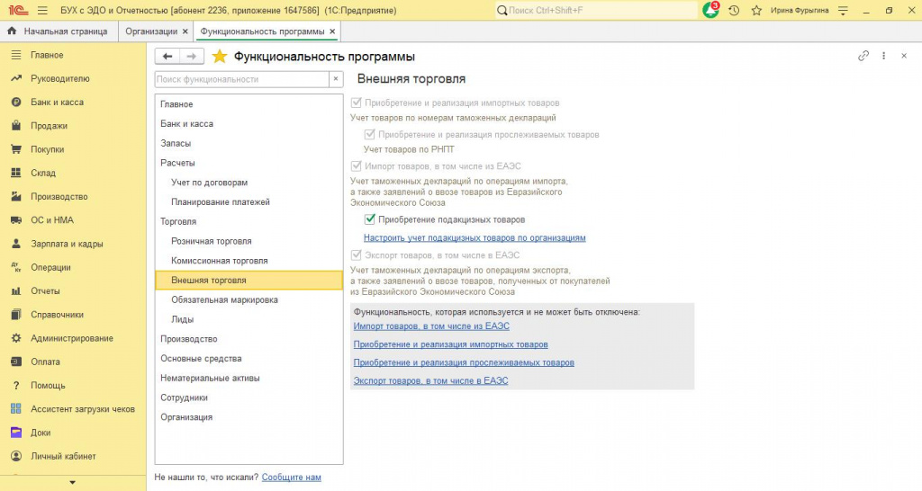This screenshot has width=922, height=491.
Task: Open the hamburger main menu icon
Action: coord(42,10)
